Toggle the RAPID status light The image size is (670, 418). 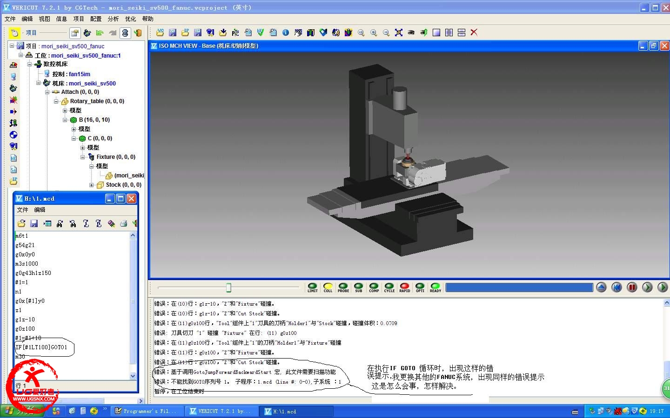(405, 287)
